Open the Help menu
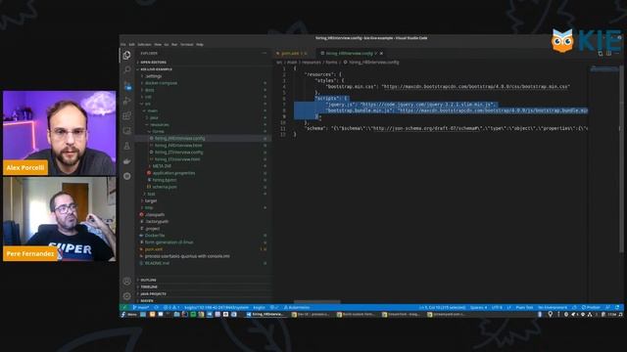This screenshot has width=627, height=352. pyautogui.click(x=200, y=45)
